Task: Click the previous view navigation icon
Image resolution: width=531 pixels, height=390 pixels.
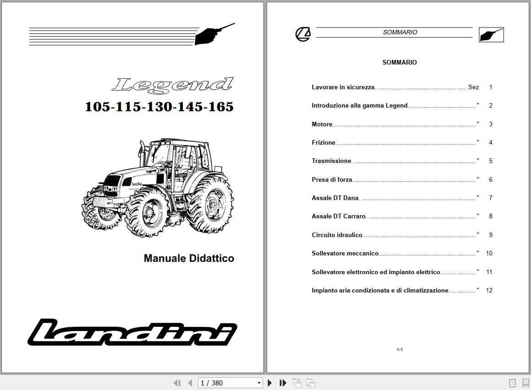Action: pyautogui.click(x=297, y=383)
